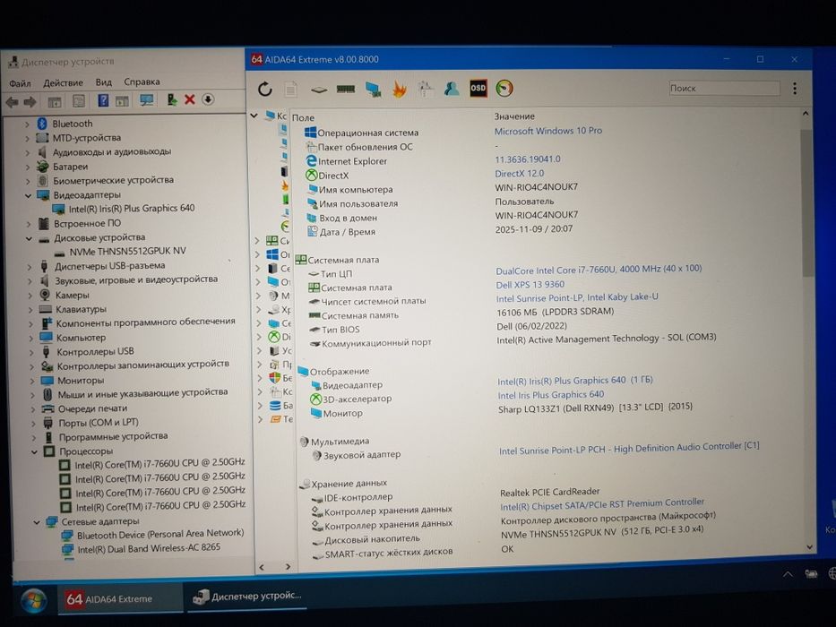836x627 pixels.
Task: Expand Камеры node
Action: (30, 296)
